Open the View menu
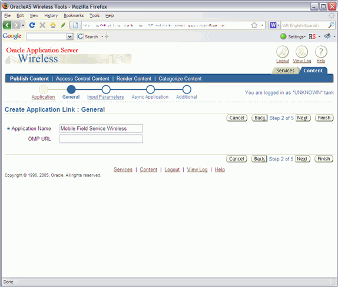The image size is (338, 287). coord(34,15)
